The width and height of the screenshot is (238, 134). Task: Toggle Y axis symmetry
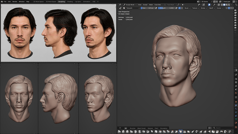tap(231, 8)
